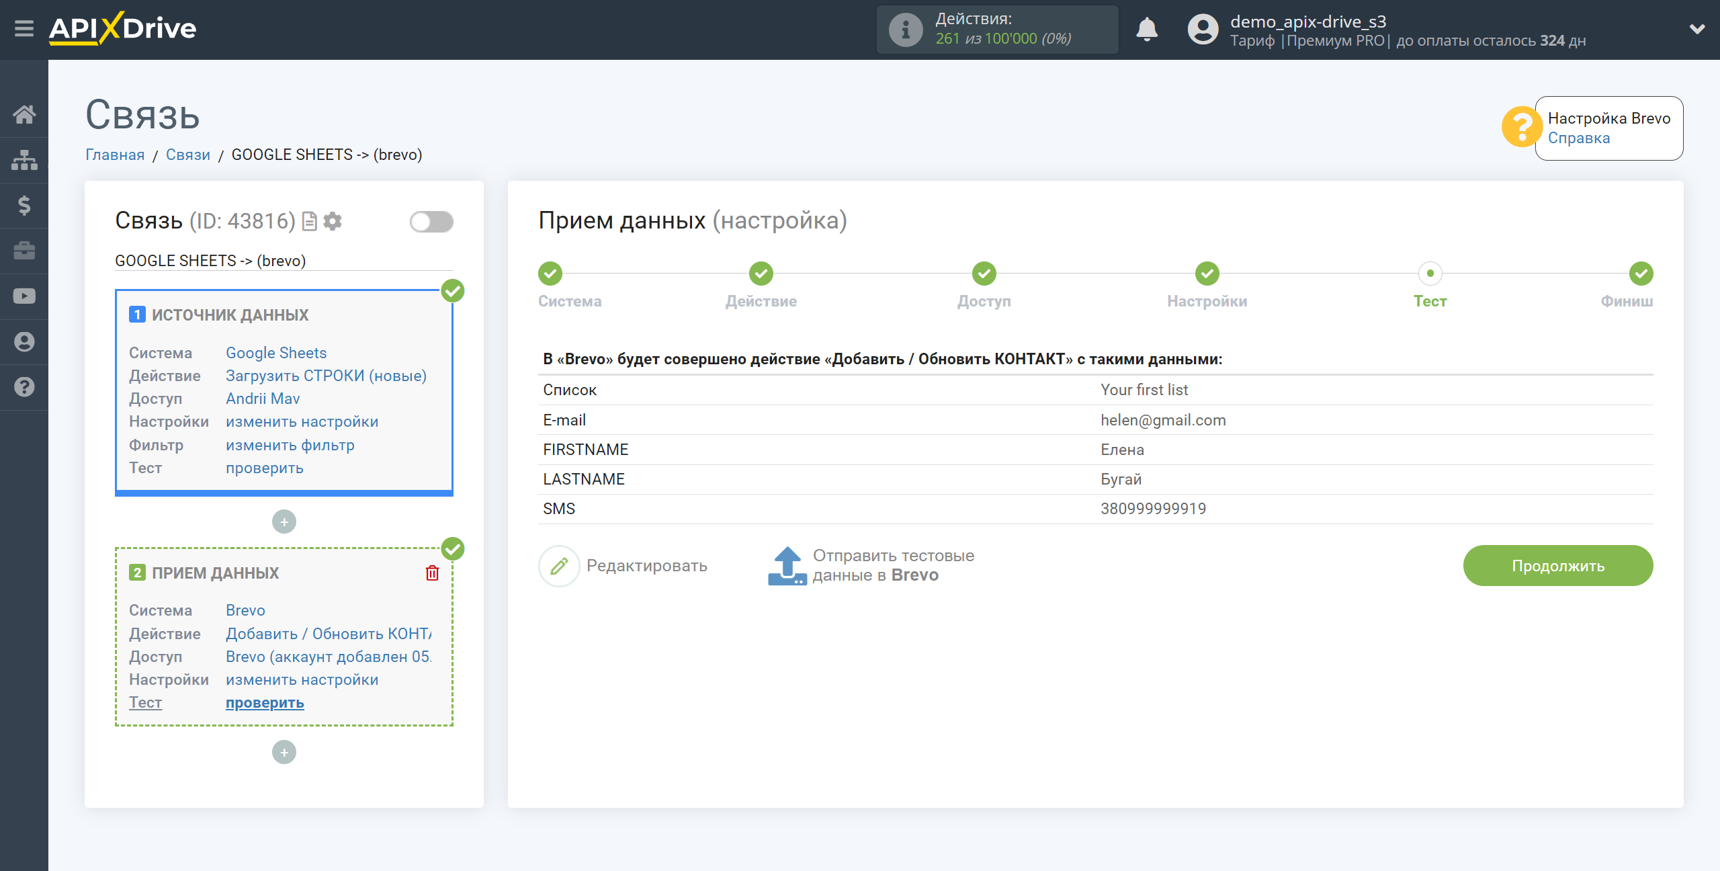Delete the ПРИЕМ ДАННЫХ block trash icon
1720x871 pixels.
coord(432,573)
